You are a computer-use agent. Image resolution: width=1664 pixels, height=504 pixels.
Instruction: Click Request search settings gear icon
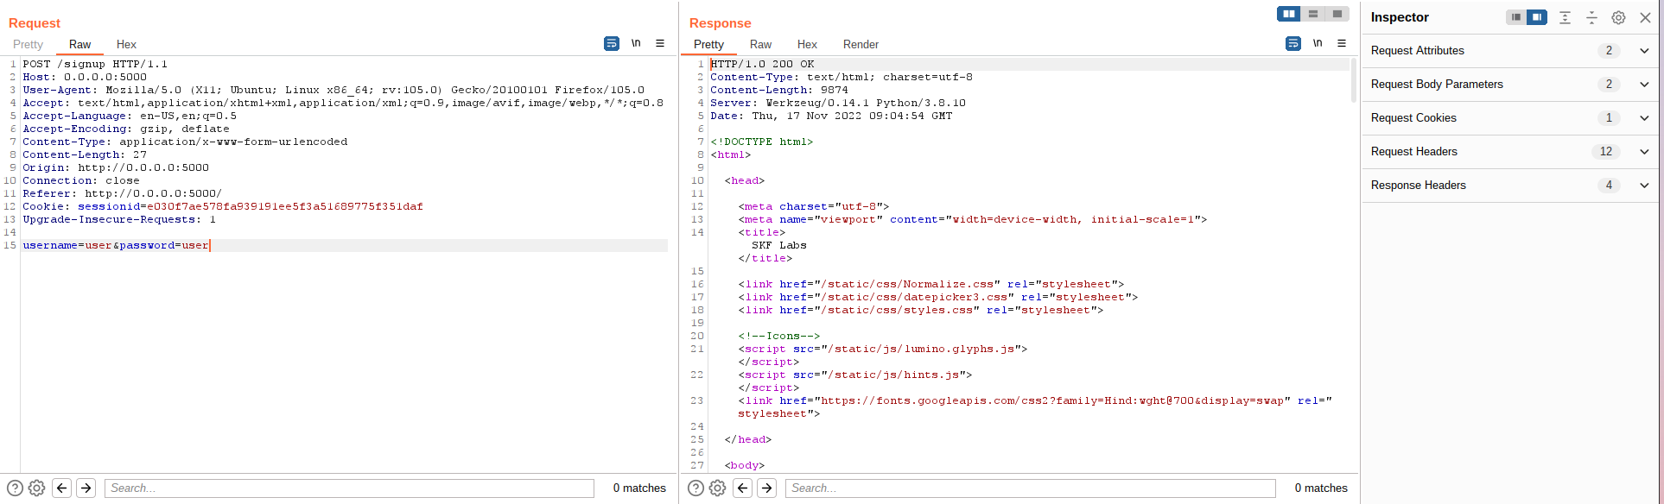point(36,488)
